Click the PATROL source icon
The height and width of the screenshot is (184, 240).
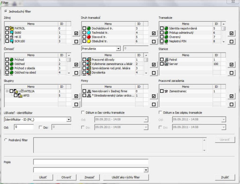click(x=12, y=29)
